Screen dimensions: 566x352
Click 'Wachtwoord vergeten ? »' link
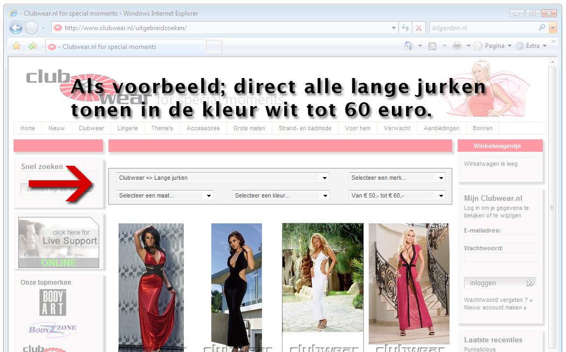coord(498,300)
